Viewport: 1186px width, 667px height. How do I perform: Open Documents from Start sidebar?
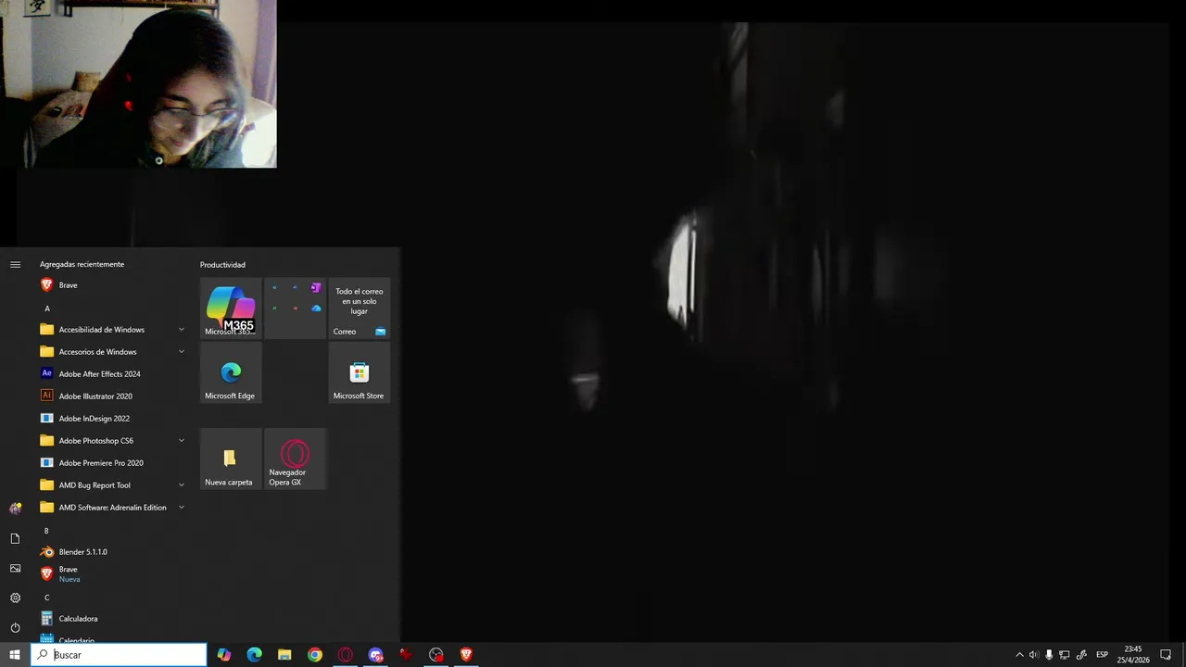15,538
